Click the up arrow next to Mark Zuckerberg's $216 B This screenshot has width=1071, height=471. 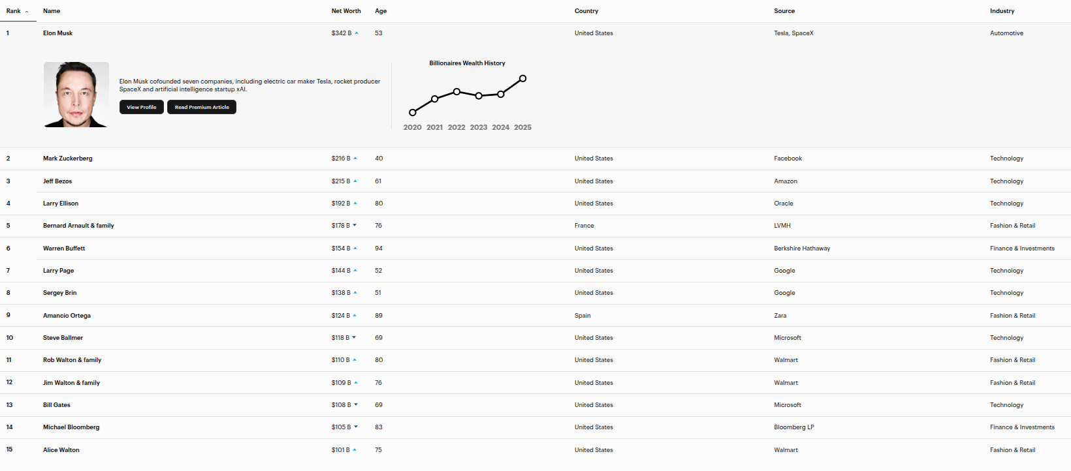click(x=355, y=159)
